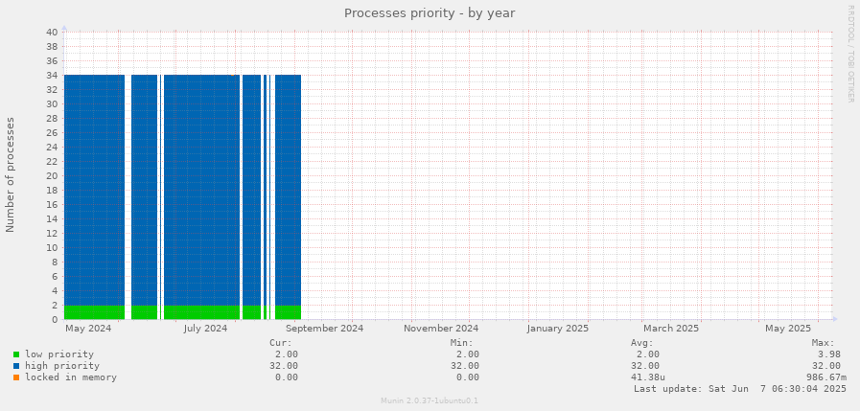Click the 'Max:' column header
860x411 pixels.
click(x=823, y=343)
